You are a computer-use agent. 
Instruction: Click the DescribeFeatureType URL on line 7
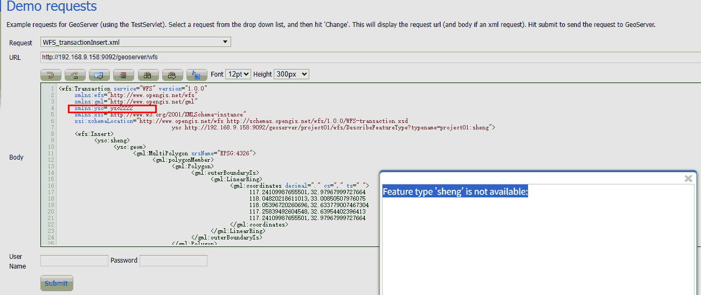[339, 128]
